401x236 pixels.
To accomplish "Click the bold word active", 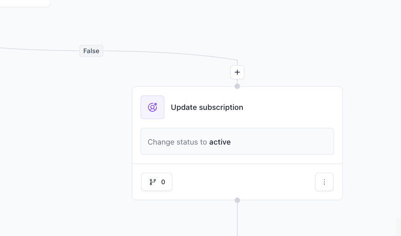I will coord(220,142).
